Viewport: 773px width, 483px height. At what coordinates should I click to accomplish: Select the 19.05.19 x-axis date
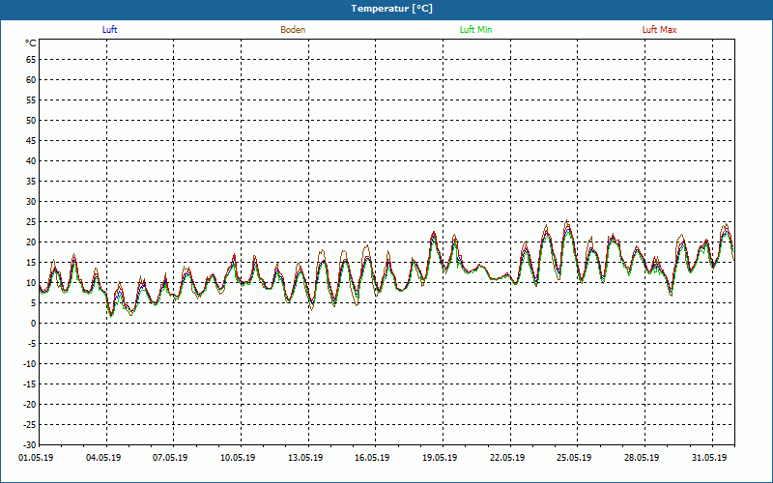coord(440,458)
